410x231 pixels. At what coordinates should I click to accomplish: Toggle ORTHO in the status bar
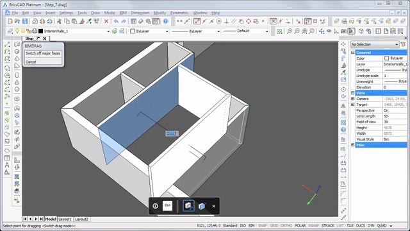(x=286, y=225)
